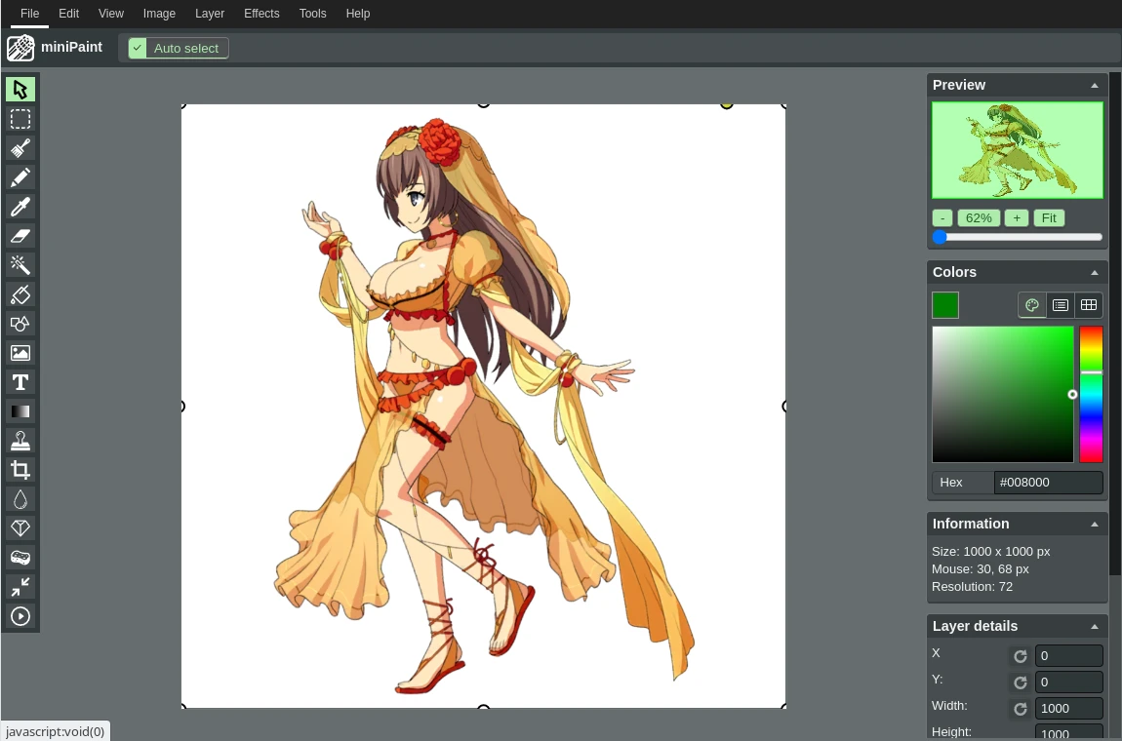Click inside the saturation-brightness color field

pos(1003,394)
